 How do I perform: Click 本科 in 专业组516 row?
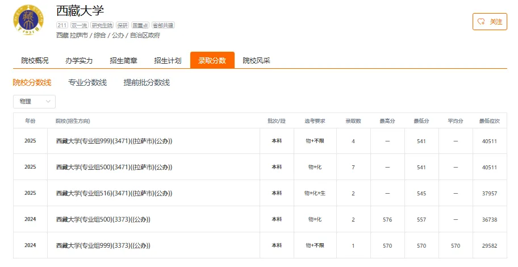point(277,193)
